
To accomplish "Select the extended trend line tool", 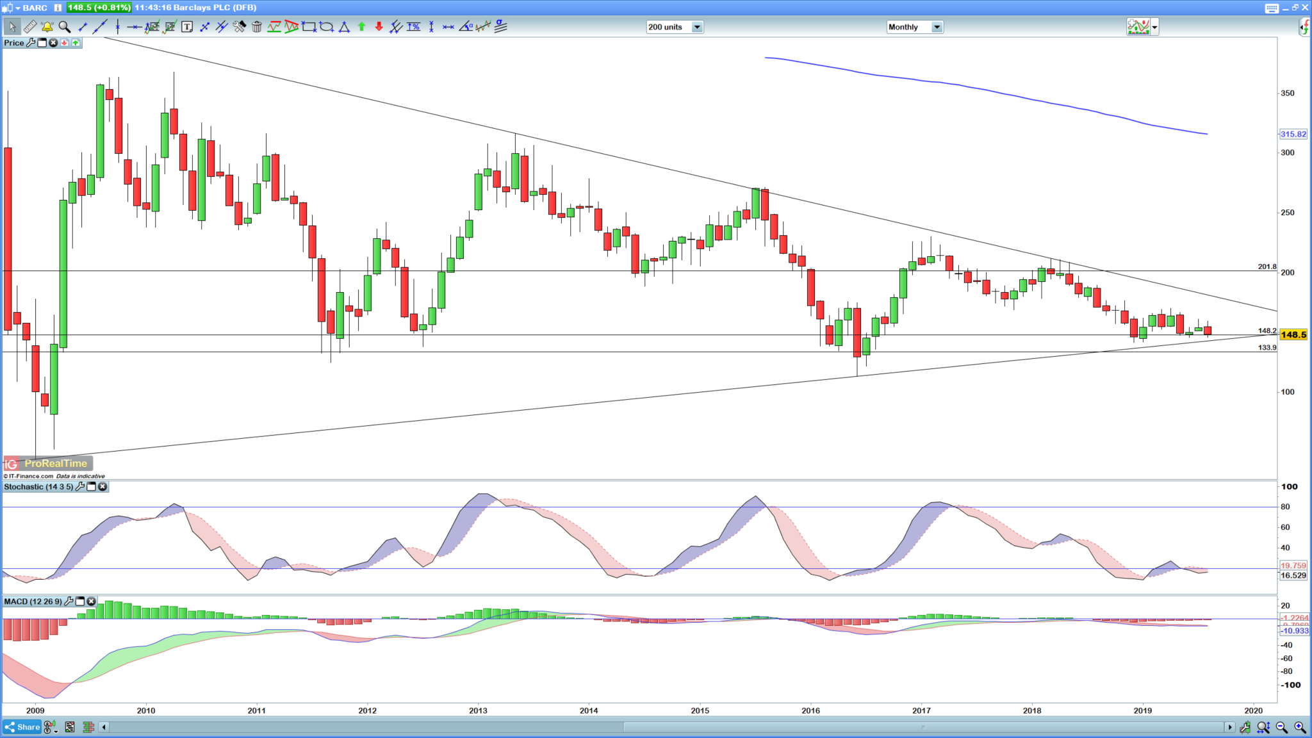I will point(100,27).
